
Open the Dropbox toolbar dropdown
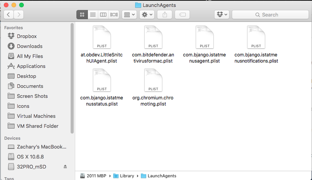[x=222, y=15]
